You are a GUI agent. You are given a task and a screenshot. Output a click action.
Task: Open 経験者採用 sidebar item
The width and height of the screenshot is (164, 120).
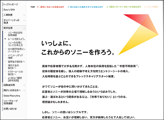(9, 85)
